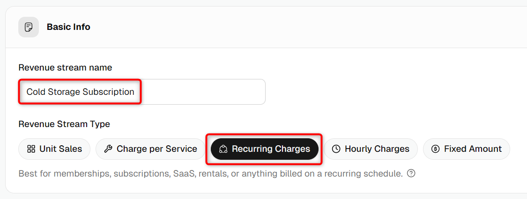
Task: Click the Revenue stream name label
Action: pos(65,68)
